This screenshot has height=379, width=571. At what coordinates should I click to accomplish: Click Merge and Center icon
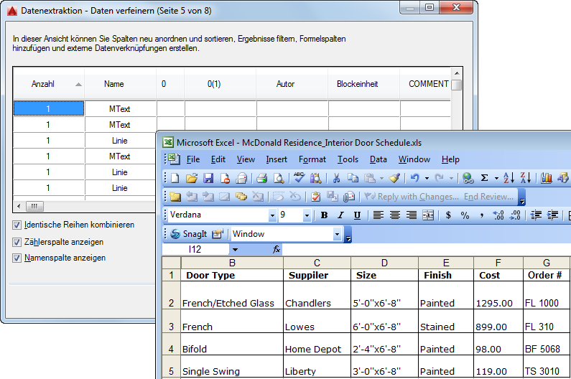(428, 215)
